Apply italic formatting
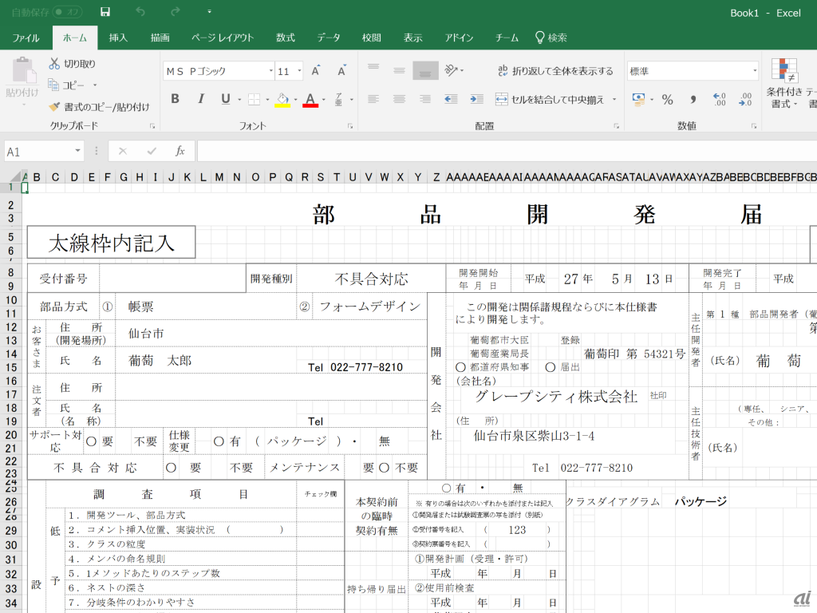Screen dimensions: 817x613 [201, 99]
